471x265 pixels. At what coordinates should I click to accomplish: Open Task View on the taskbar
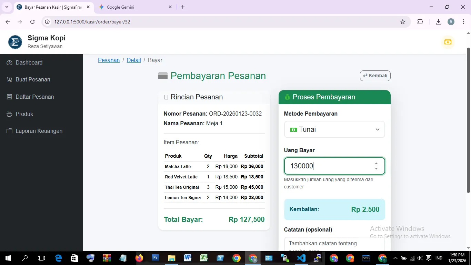41,258
